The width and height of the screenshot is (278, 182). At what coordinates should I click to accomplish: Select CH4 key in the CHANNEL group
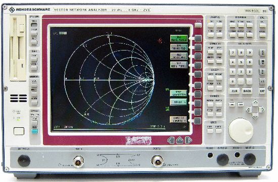pos(219,35)
